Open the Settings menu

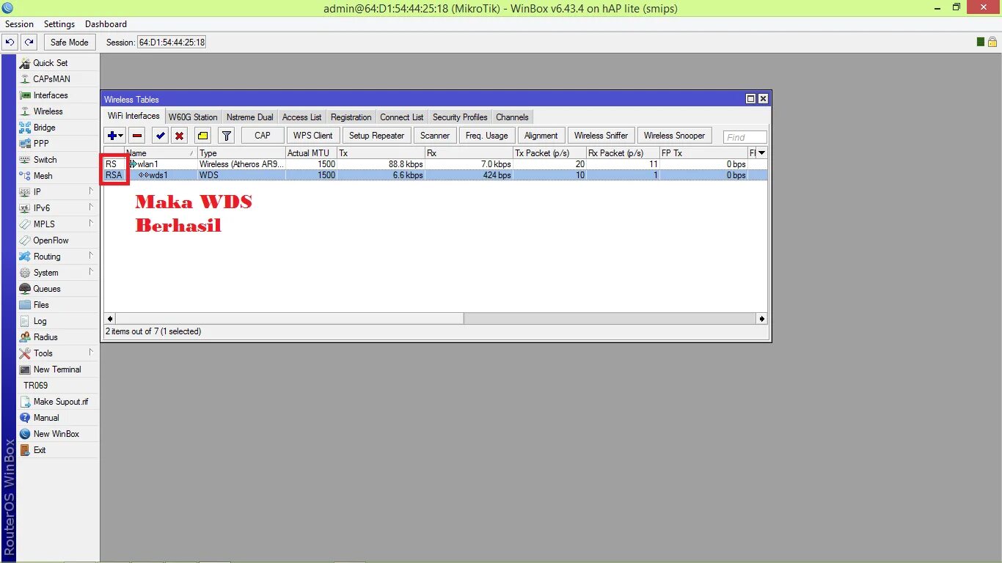click(59, 24)
